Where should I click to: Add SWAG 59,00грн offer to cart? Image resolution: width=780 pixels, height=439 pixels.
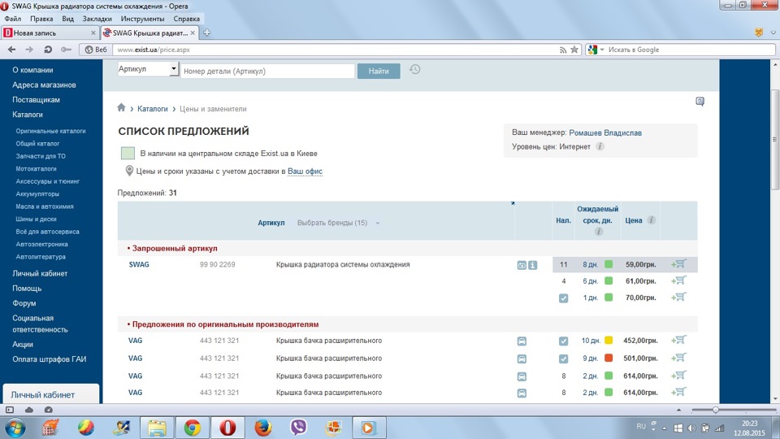pyautogui.click(x=679, y=264)
